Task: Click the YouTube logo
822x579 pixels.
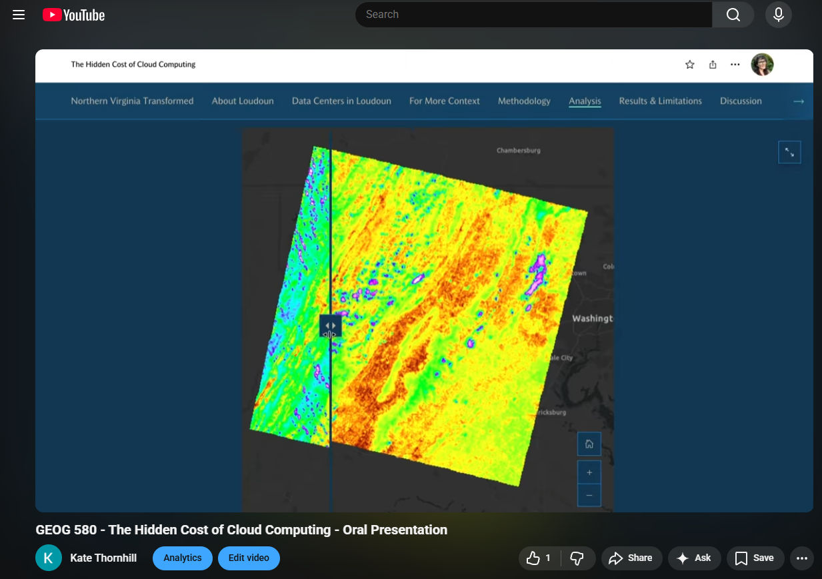Action: pyautogui.click(x=74, y=15)
